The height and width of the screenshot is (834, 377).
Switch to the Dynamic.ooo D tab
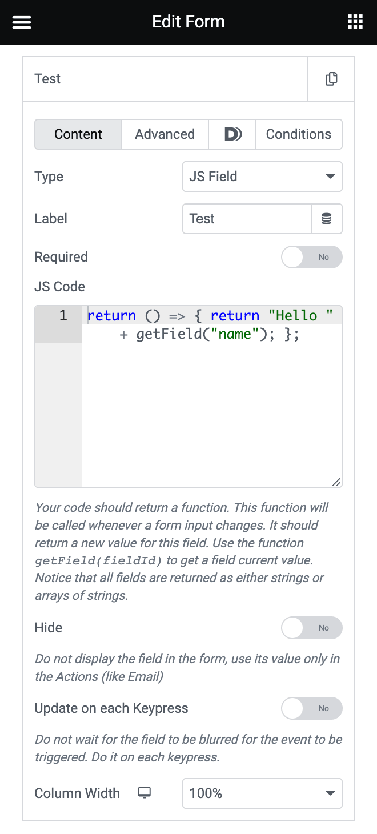click(231, 134)
